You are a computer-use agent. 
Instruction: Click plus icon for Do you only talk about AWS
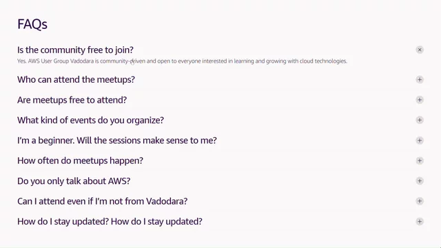tap(420, 180)
